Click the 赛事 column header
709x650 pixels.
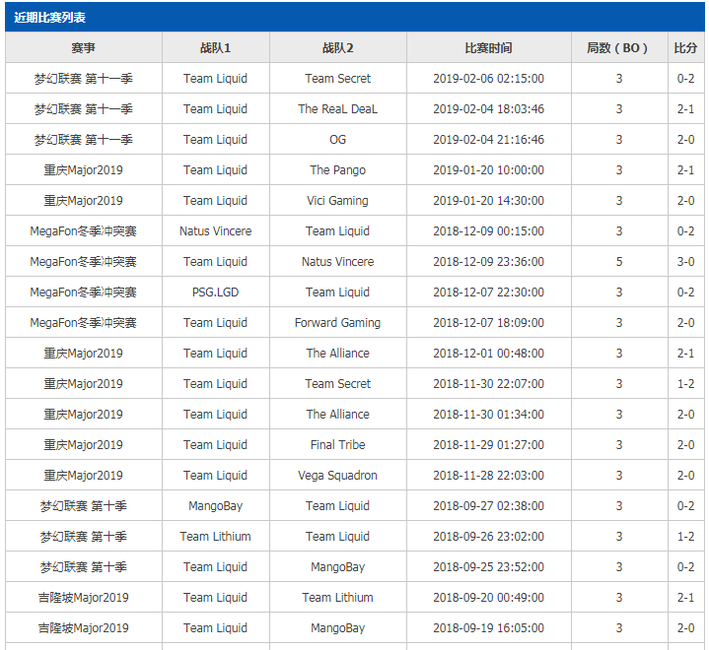(83, 48)
